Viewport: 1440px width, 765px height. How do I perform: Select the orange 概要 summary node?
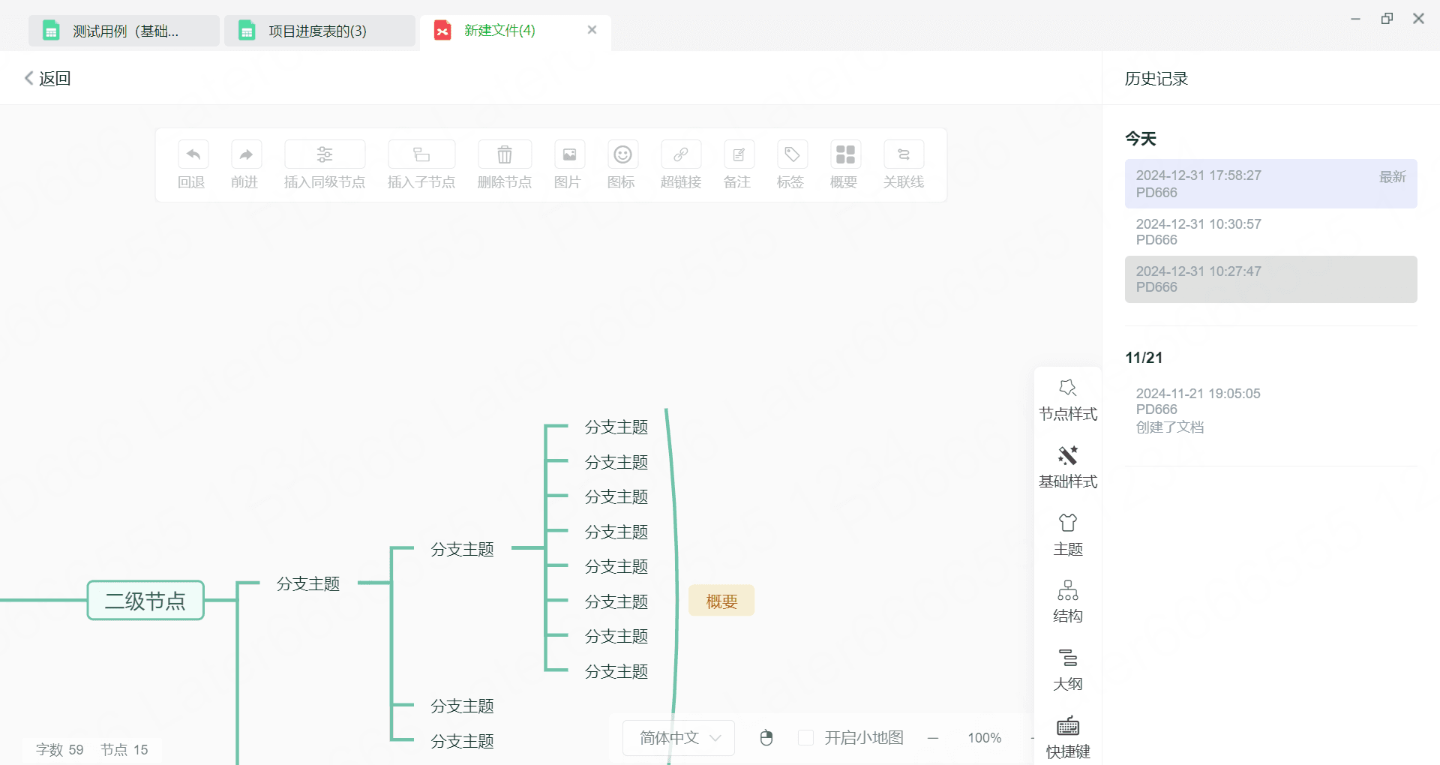(721, 601)
